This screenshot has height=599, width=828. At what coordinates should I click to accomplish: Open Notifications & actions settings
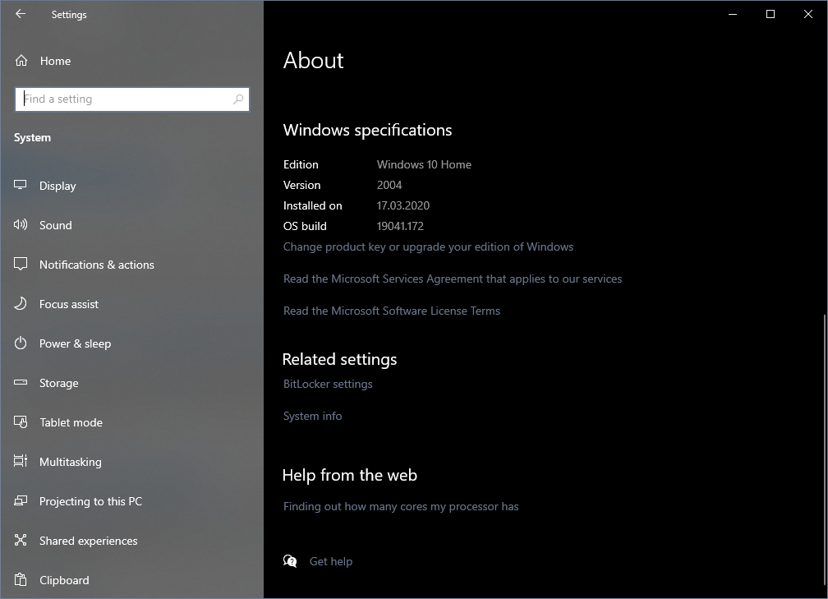96,265
